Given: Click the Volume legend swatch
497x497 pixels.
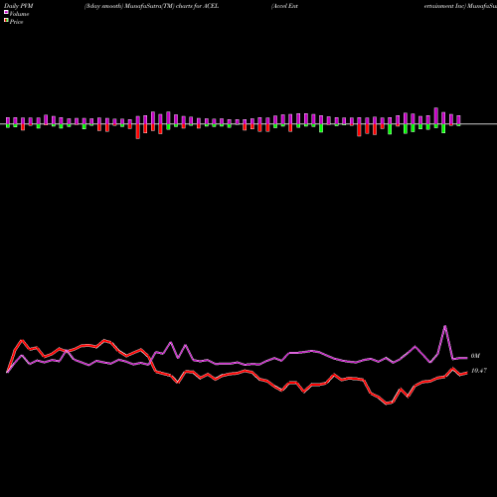Looking at the screenshot, I should [6, 12].
